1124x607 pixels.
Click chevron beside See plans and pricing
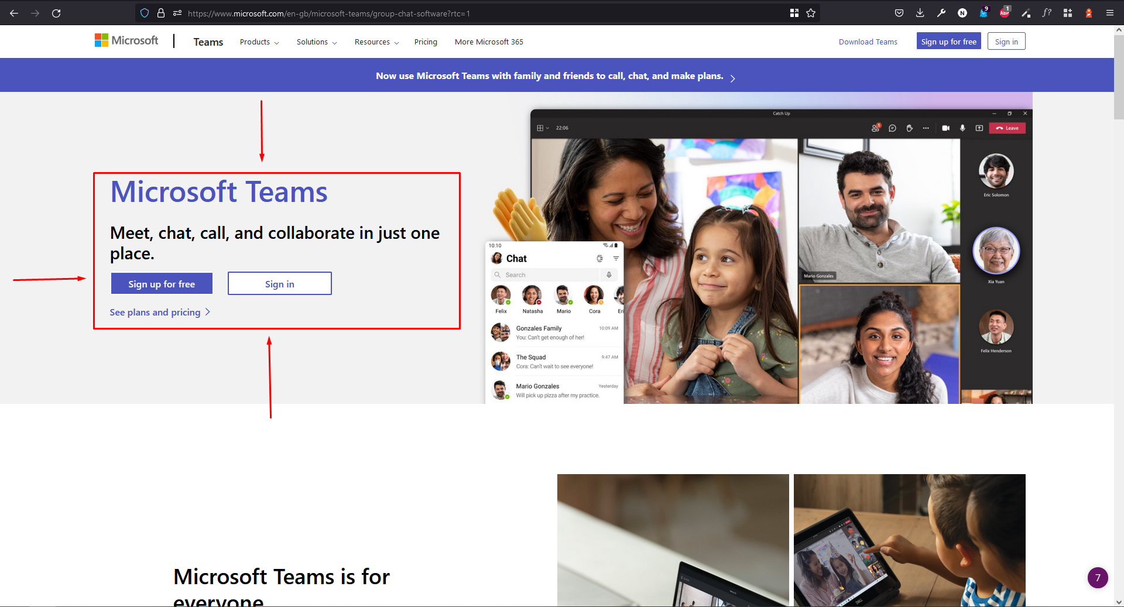[207, 312]
